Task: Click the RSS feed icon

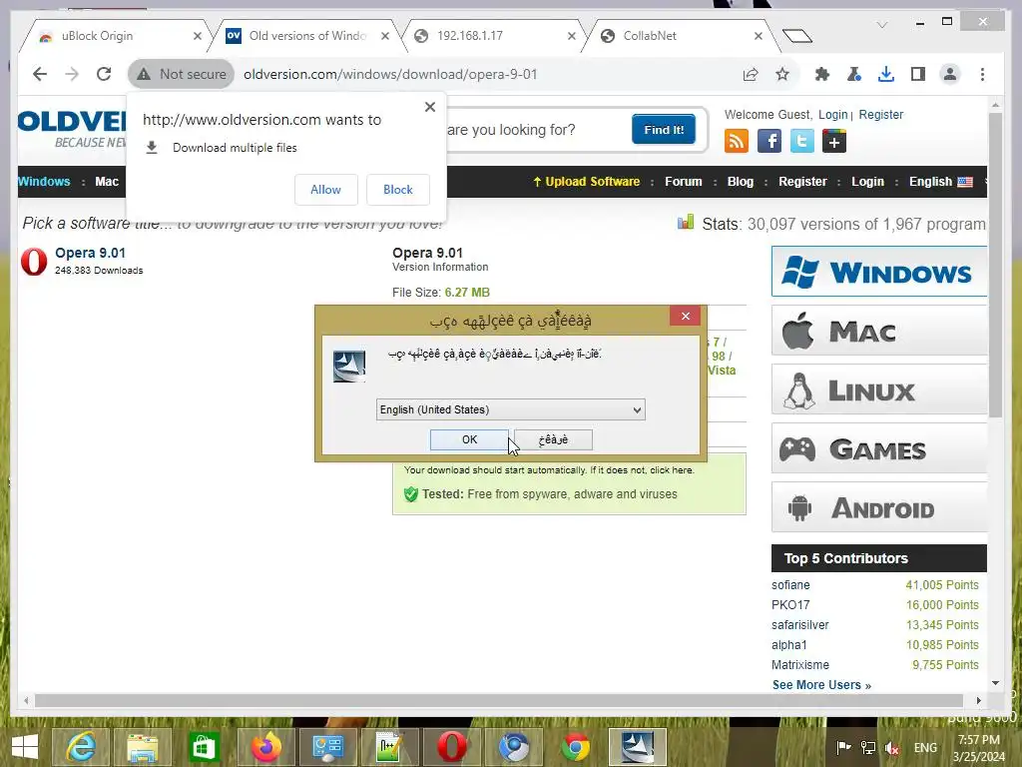Action: 737,141
